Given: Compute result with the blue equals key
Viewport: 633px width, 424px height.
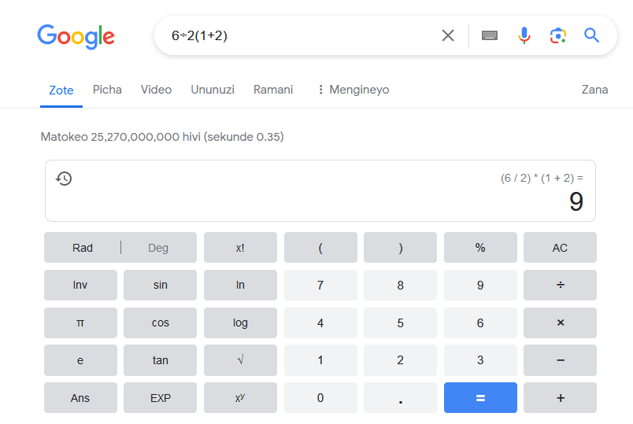Looking at the screenshot, I should point(480,398).
